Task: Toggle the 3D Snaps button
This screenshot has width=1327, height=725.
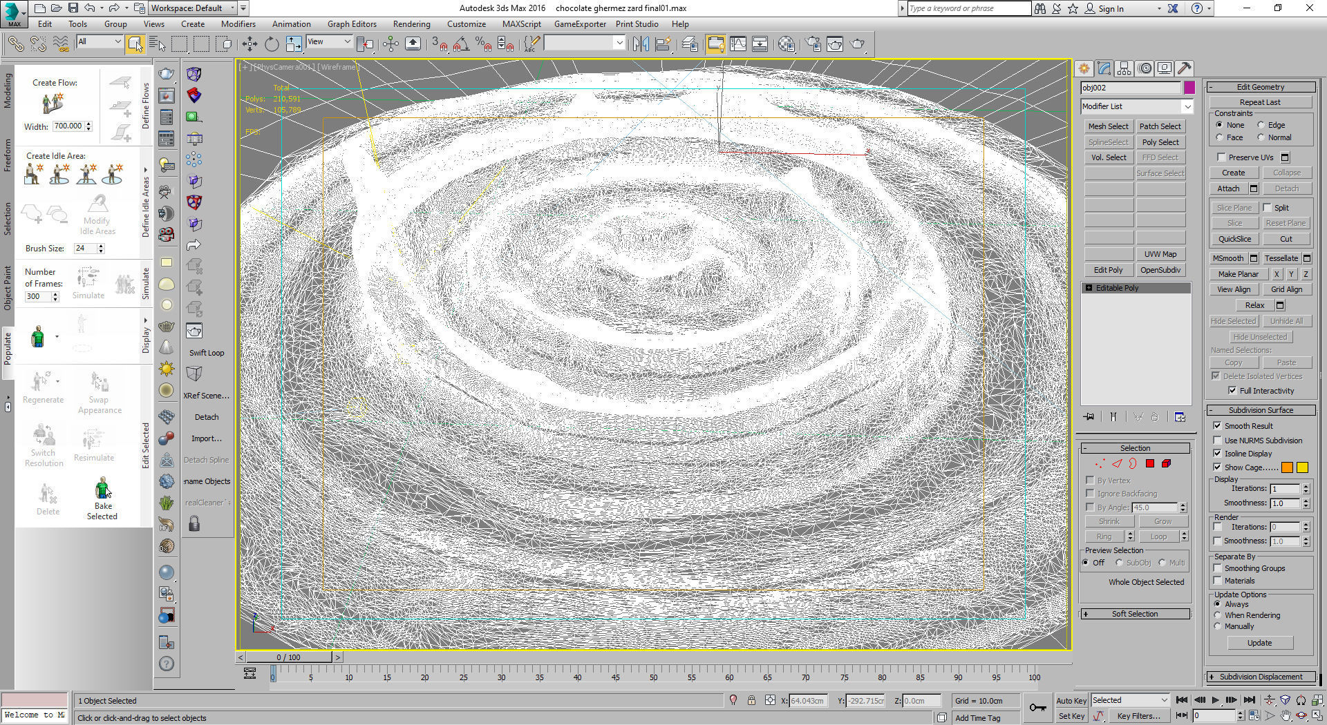Action: pos(440,44)
